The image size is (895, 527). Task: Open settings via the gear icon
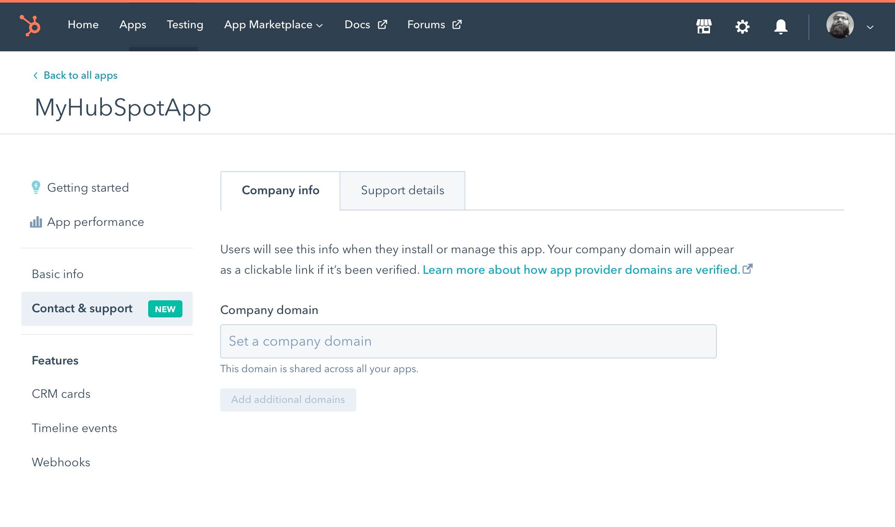[x=742, y=27]
